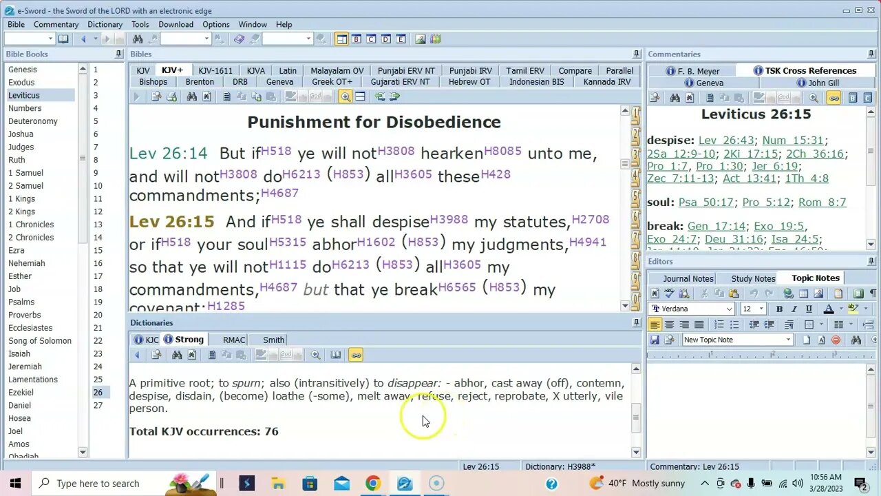Insert a table in the Editors toolbar

(803, 293)
